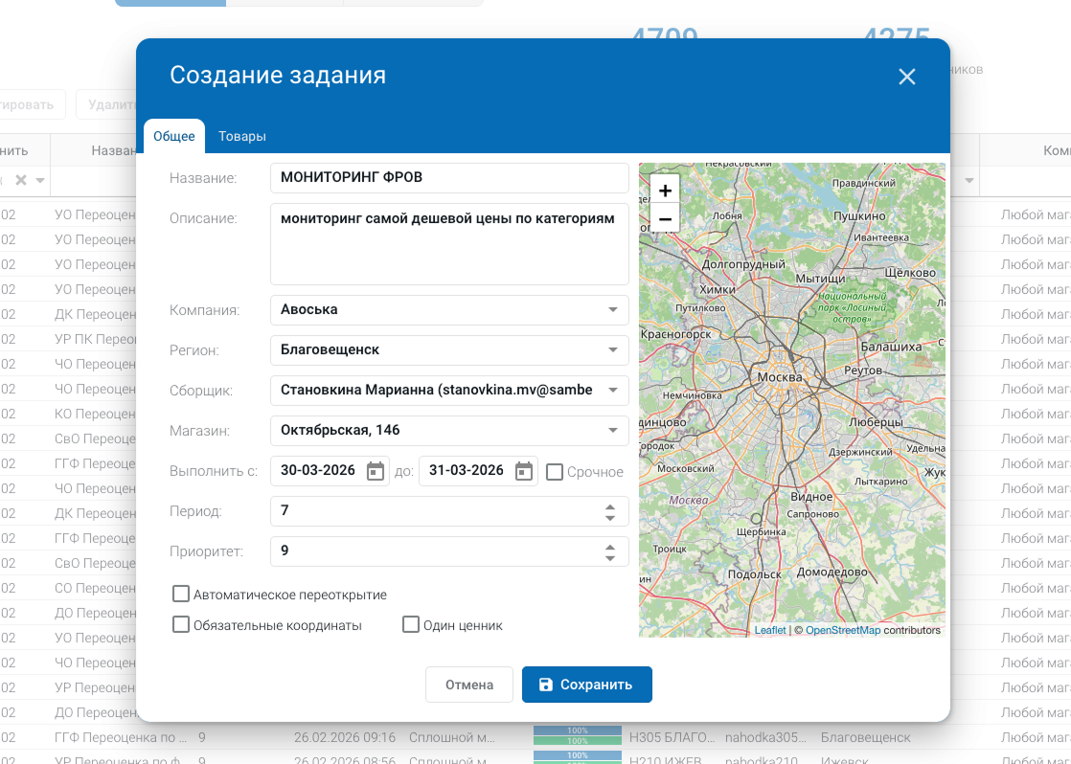Image resolution: width=1071 pixels, height=764 pixels.
Task: Expand the Компания dropdown
Action: (613, 310)
